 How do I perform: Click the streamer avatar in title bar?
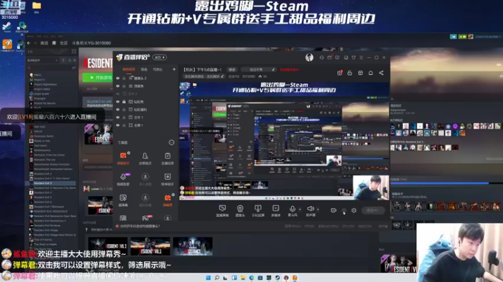(x=309, y=58)
